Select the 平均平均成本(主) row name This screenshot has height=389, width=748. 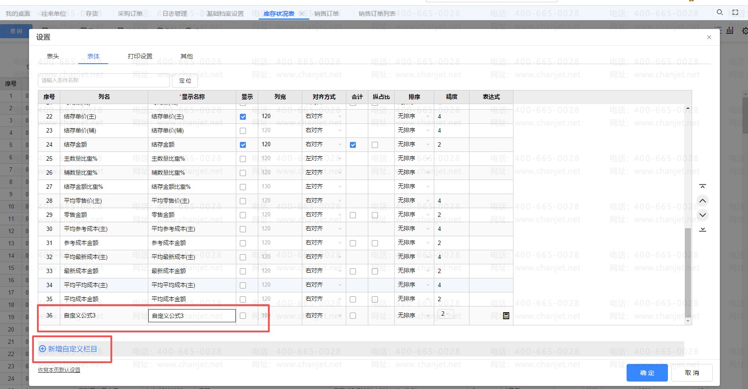(86, 285)
